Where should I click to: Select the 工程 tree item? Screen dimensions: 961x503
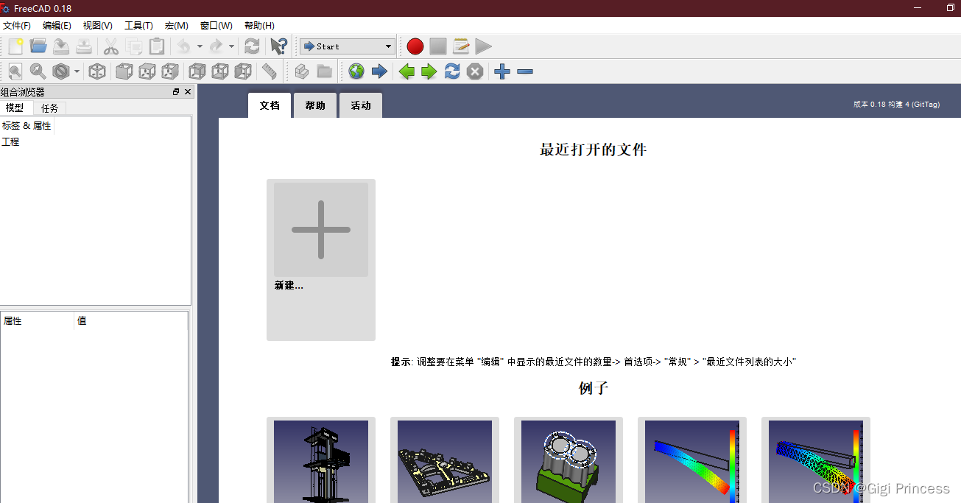(x=10, y=141)
